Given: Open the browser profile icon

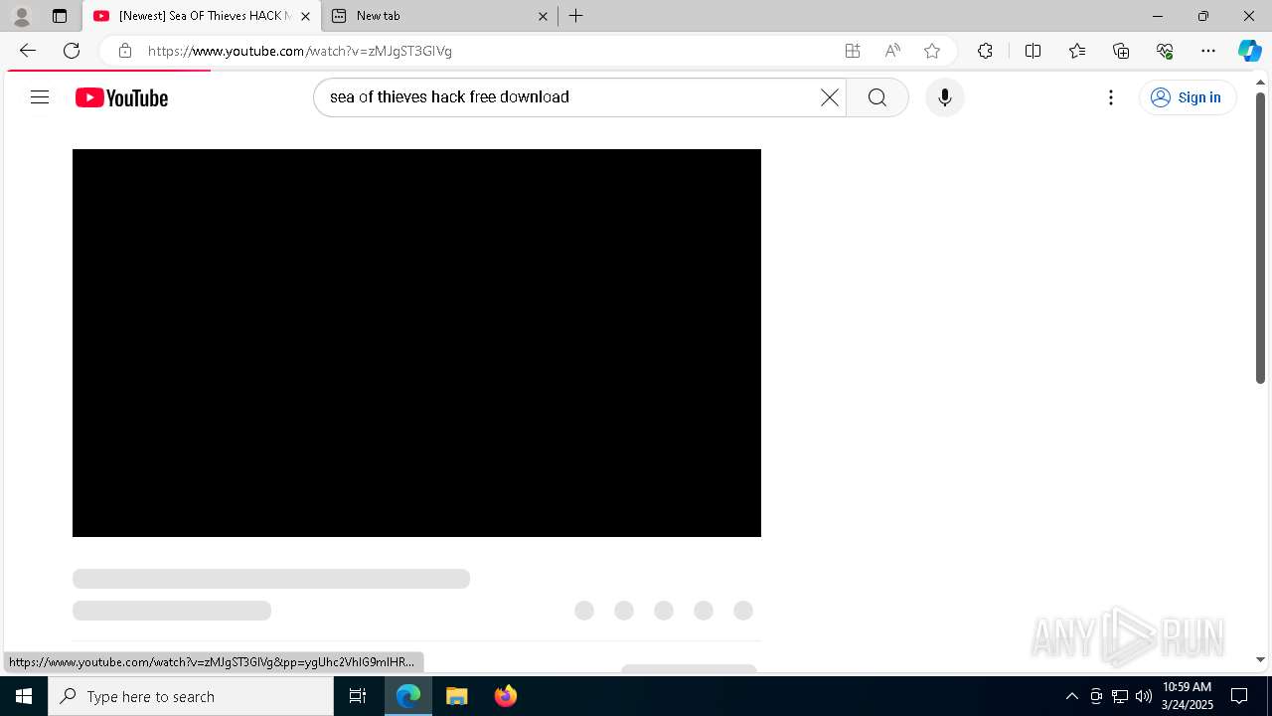Looking at the screenshot, I should click(x=22, y=16).
